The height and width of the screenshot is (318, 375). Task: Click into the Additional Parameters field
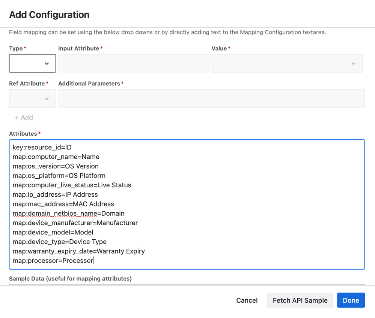(211, 99)
